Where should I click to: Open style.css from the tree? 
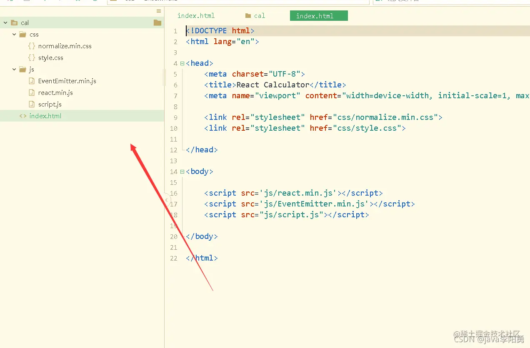pyautogui.click(x=51, y=58)
